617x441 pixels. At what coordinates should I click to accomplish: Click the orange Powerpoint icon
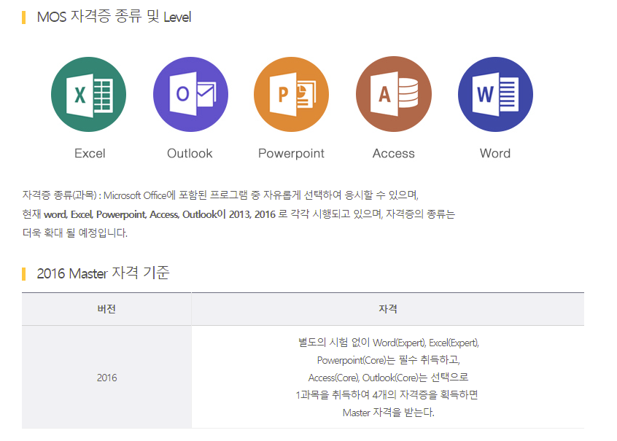coord(291,95)
